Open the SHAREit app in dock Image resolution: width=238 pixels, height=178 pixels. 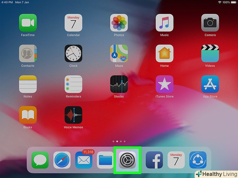(x=198, y=160)
